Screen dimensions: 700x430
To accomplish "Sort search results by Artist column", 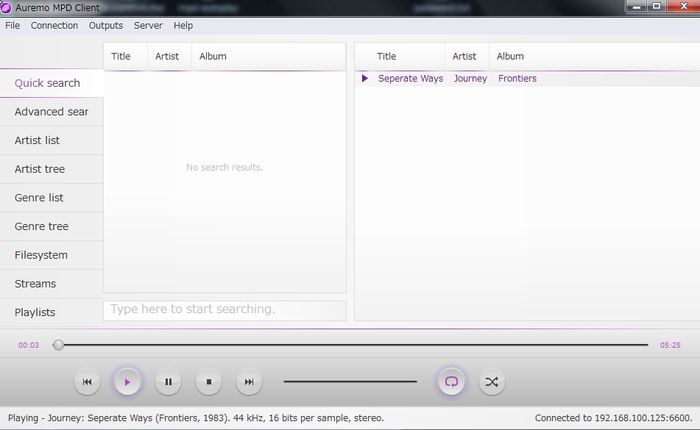I will coord(169,57).
